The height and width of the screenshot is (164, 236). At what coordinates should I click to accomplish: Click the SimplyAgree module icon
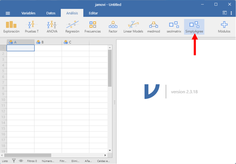click(x=194, y=27)
